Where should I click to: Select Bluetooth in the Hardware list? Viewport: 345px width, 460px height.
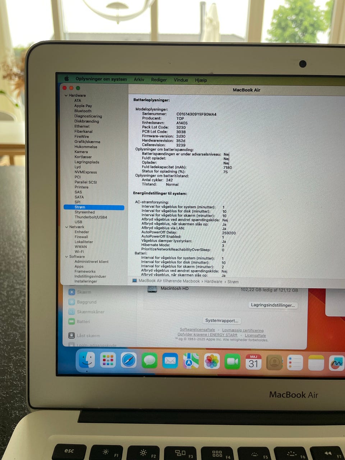point(83,111)
